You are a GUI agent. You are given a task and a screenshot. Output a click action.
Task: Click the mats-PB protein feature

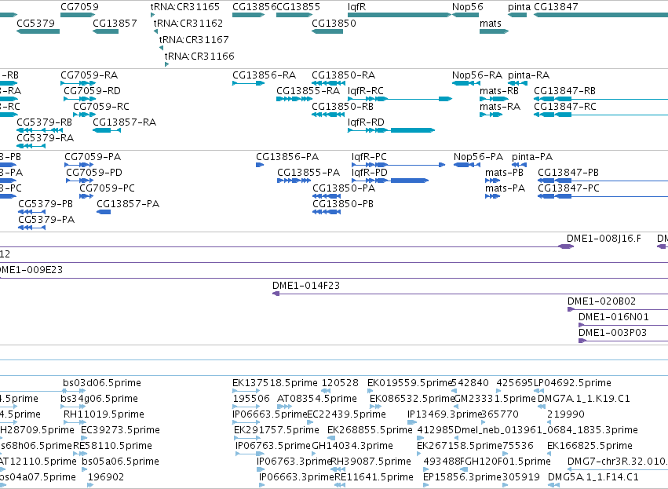(x=492, y=181)
